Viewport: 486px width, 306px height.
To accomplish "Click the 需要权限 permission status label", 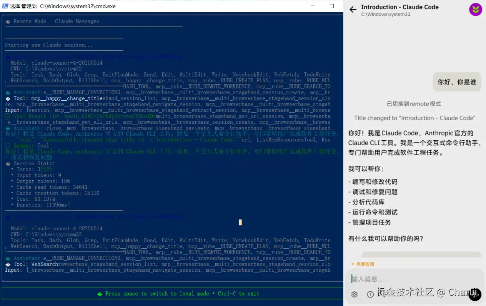I will pos(364,264).
